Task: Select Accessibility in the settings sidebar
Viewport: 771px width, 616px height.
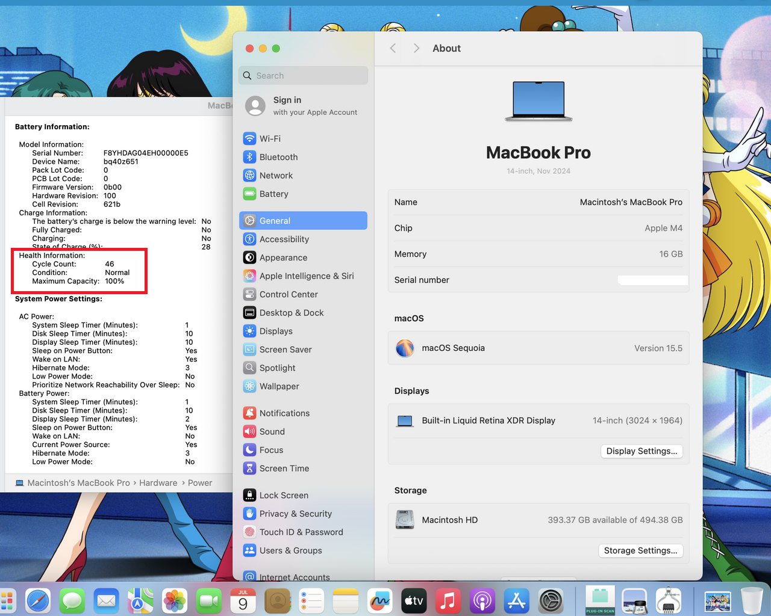Action: tap(303, 239)
